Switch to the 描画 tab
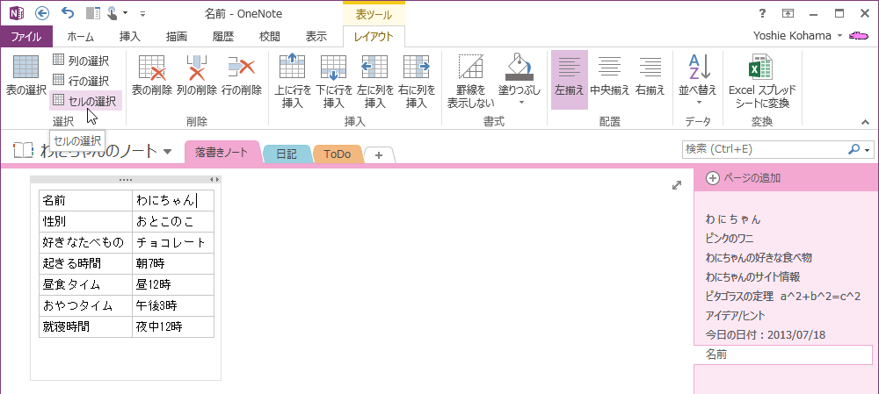This screenshot has height=394, width=879. click(x=177, y=37)
